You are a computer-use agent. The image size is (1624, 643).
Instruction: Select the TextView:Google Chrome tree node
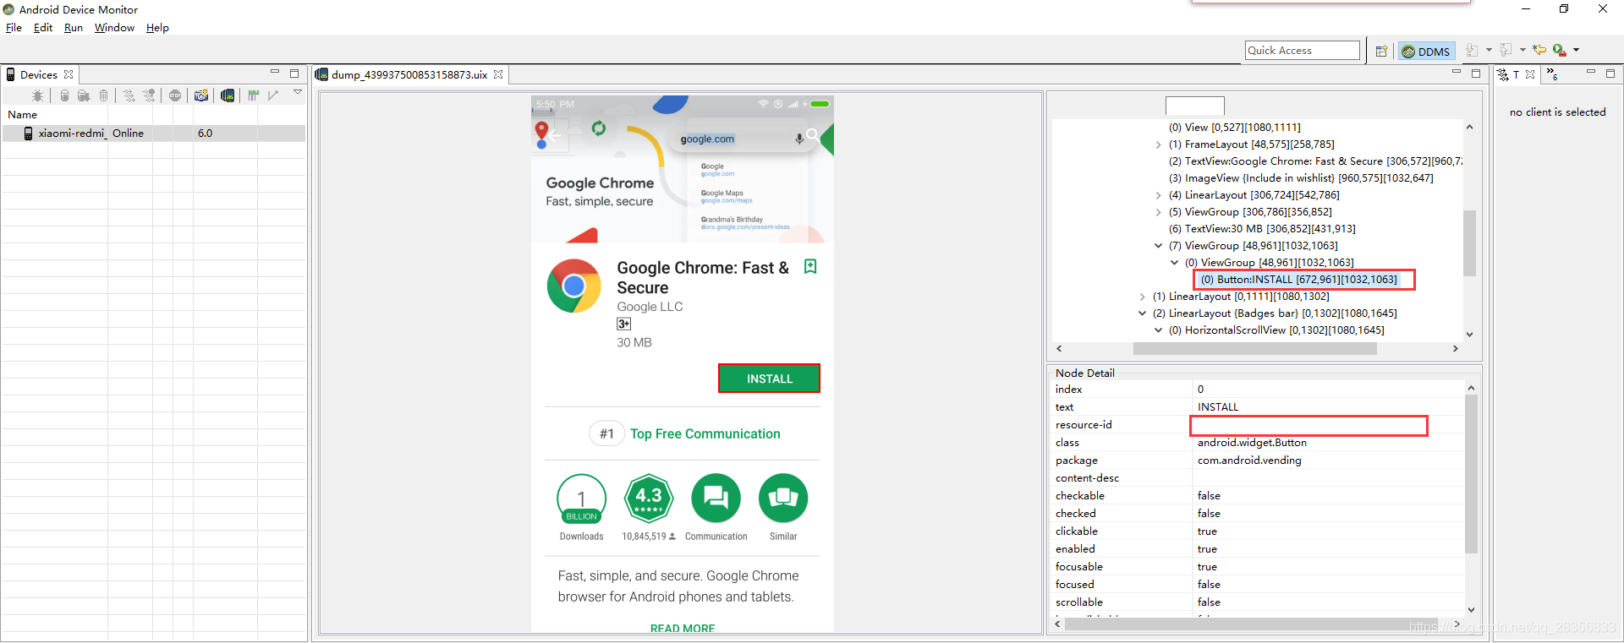tap(1315, 161)
